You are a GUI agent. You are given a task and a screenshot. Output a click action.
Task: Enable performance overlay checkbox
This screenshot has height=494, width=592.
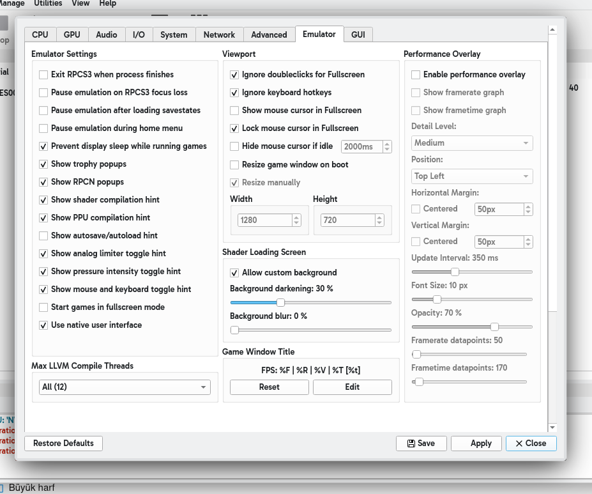(x=416, y=75)
